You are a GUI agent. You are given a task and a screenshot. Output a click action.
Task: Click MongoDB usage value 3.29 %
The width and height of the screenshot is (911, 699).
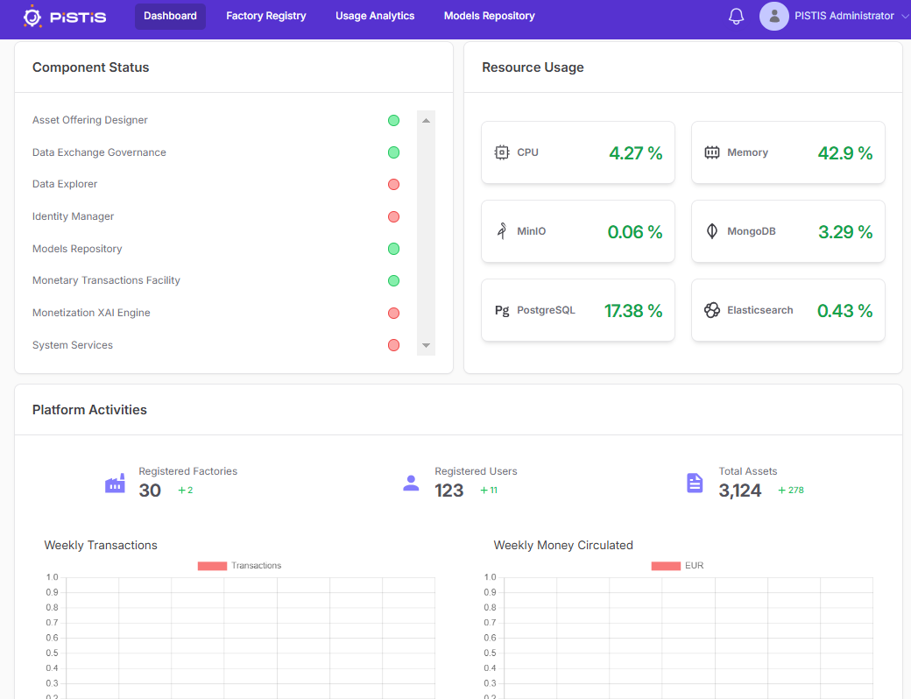[845, 232]
